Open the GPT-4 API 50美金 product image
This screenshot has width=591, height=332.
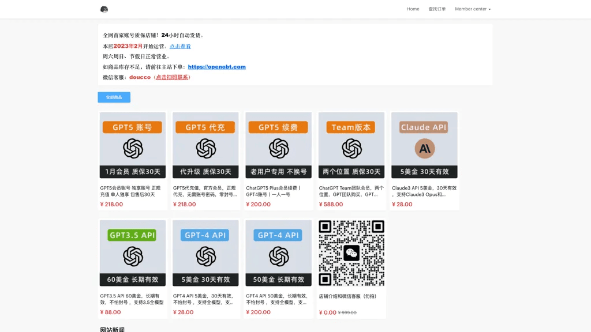(x=279, y=253)
